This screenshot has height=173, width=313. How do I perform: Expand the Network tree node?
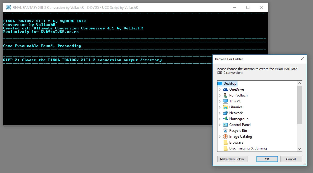220,113
